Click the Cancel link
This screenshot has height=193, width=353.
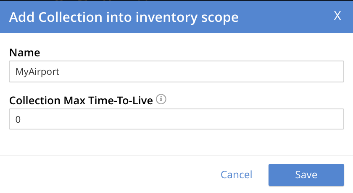[236, 174]
